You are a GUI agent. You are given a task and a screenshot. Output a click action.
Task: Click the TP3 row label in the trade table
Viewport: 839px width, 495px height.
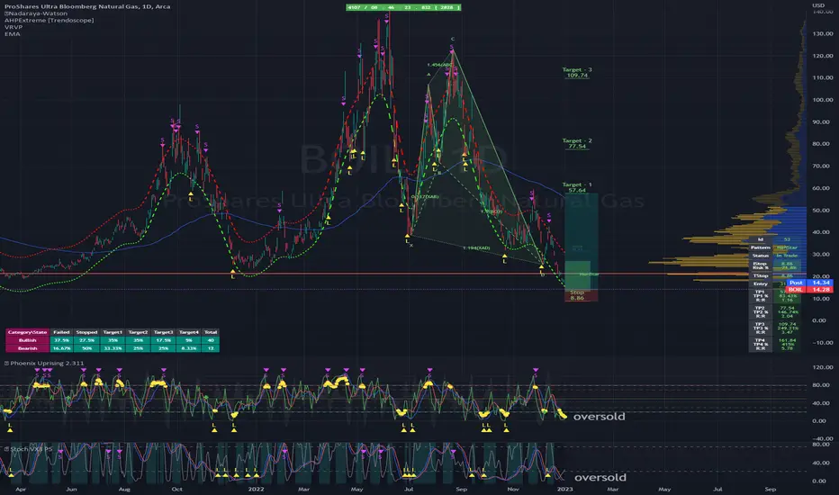point(761,324)
